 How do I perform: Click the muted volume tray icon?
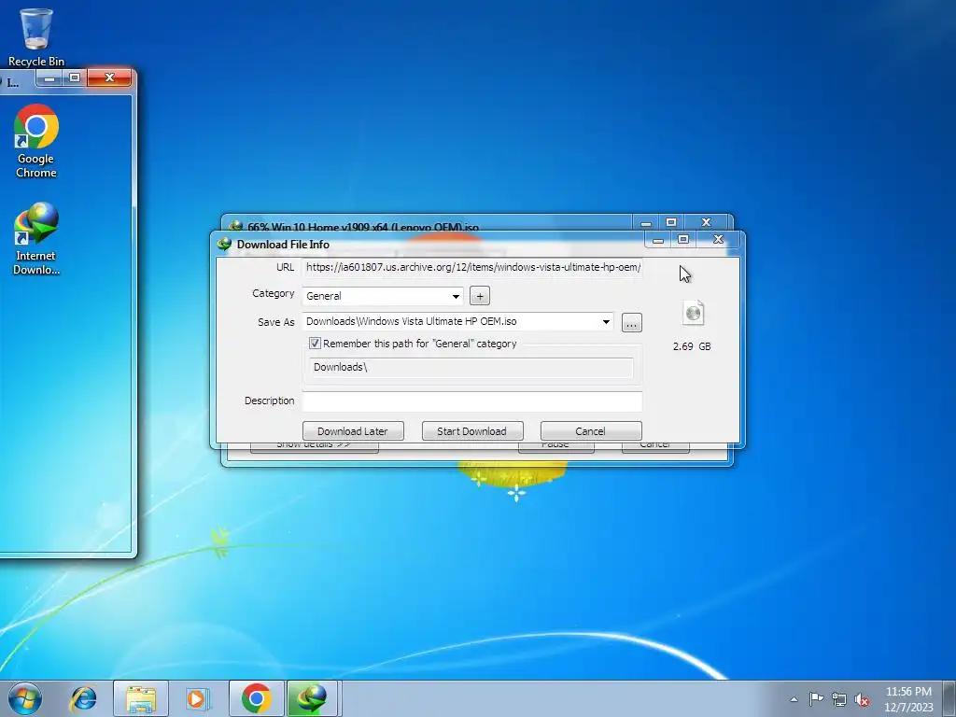click(x=862, y=699)
